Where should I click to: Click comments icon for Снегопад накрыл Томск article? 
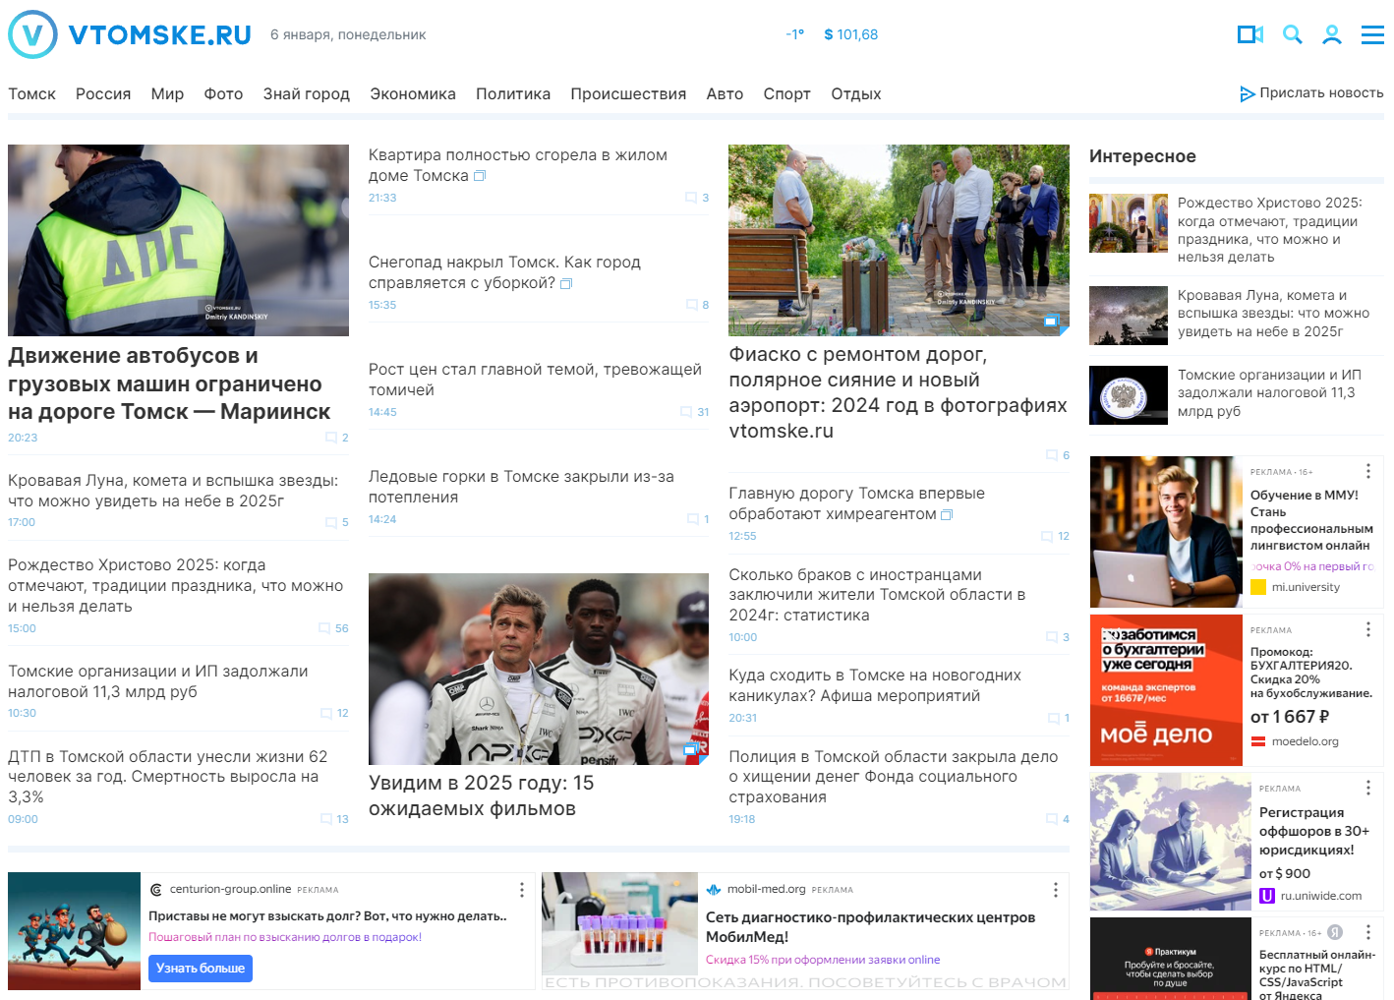(x=691, y=305)
